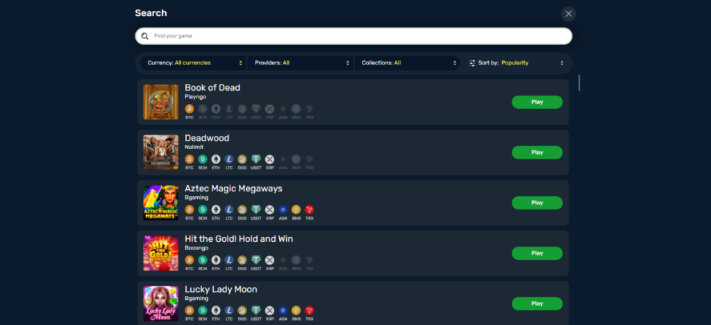Open the Providers filter dropdown
This screenshot has width=711, height=325.
tap(300, 63)
